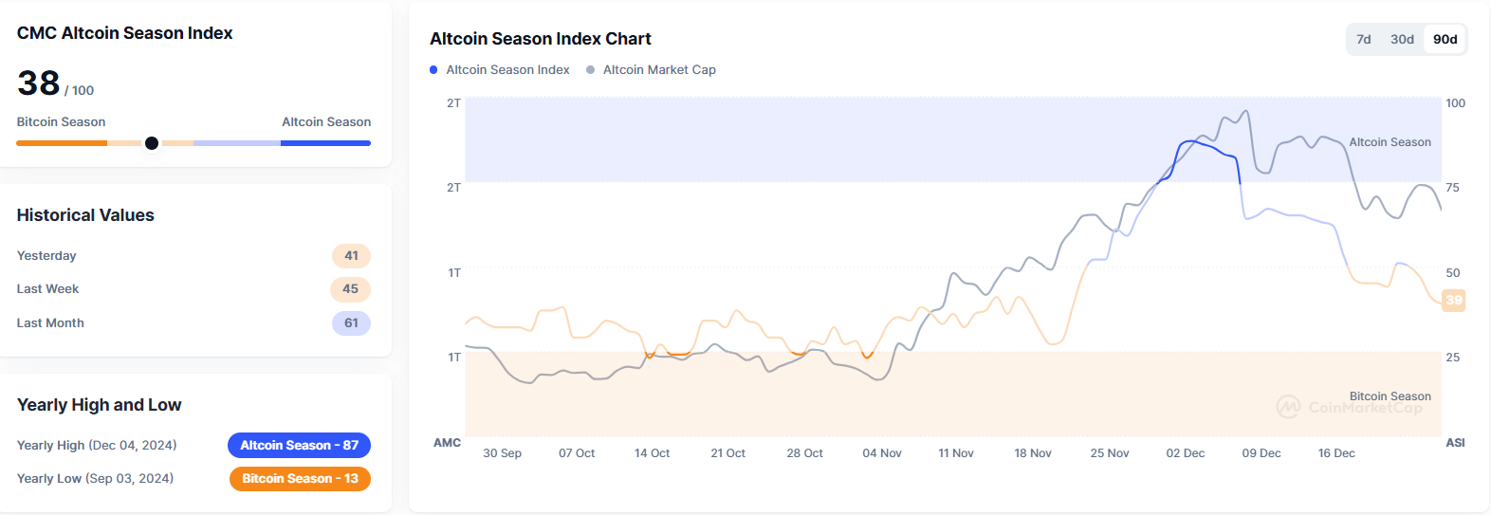Toggle Altcoin Market Cap legend series
The height and width of the screenshot is (515, 1491).
tap(659, 70)
